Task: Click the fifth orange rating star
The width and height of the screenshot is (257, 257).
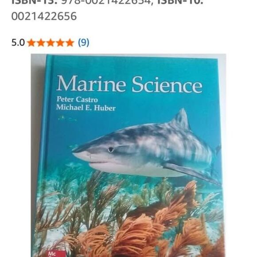Action: click(x=70, y=43)
